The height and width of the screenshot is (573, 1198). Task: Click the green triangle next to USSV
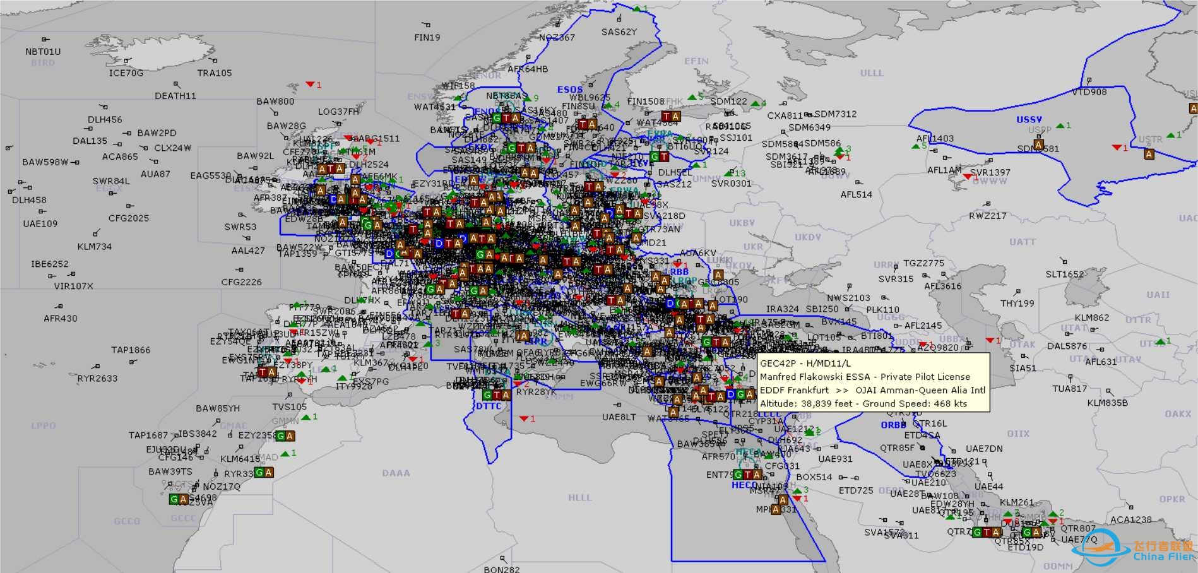1060,126
